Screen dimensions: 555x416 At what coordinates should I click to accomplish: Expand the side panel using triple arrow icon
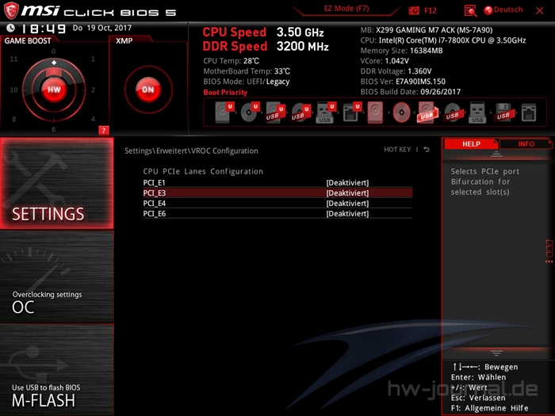tap(549, 261)
